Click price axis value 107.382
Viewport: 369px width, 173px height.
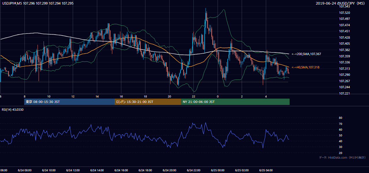[344, 50]
